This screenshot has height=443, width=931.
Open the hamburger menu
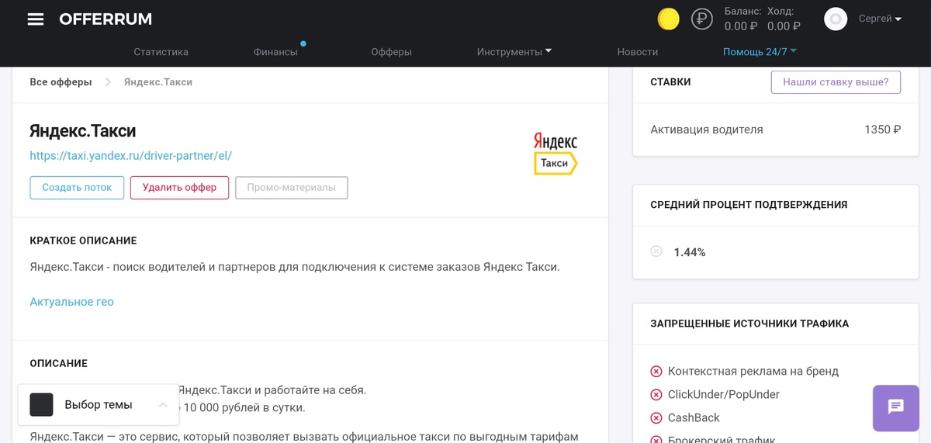(36, 19)
